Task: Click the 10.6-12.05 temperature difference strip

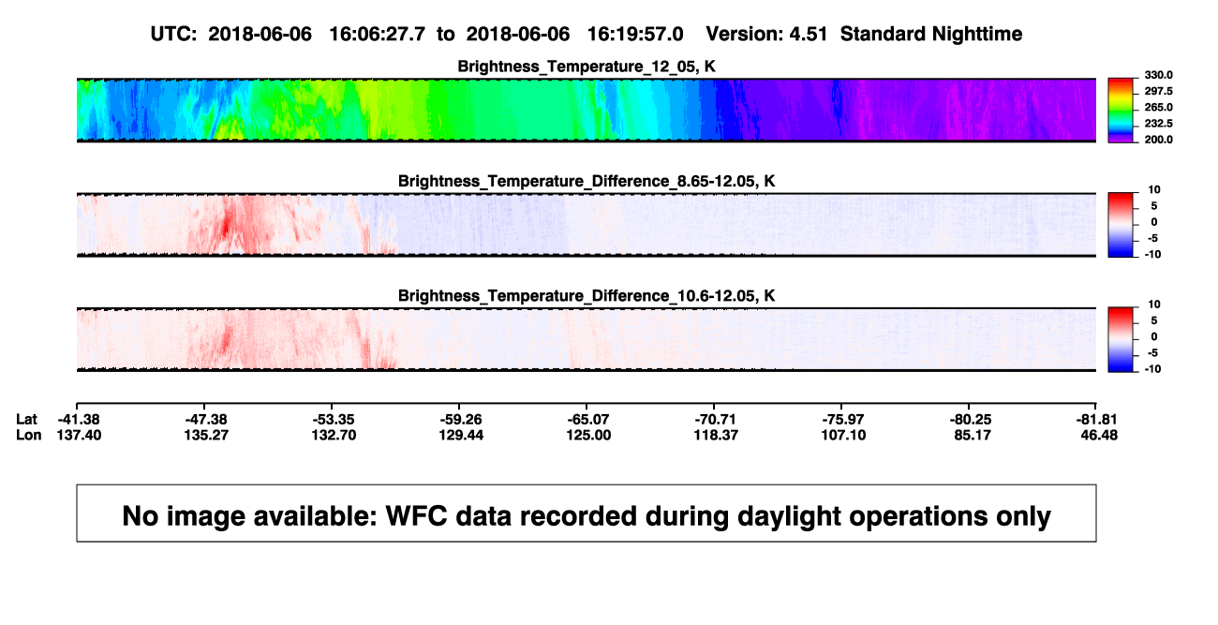Action: tap(587, 339)
